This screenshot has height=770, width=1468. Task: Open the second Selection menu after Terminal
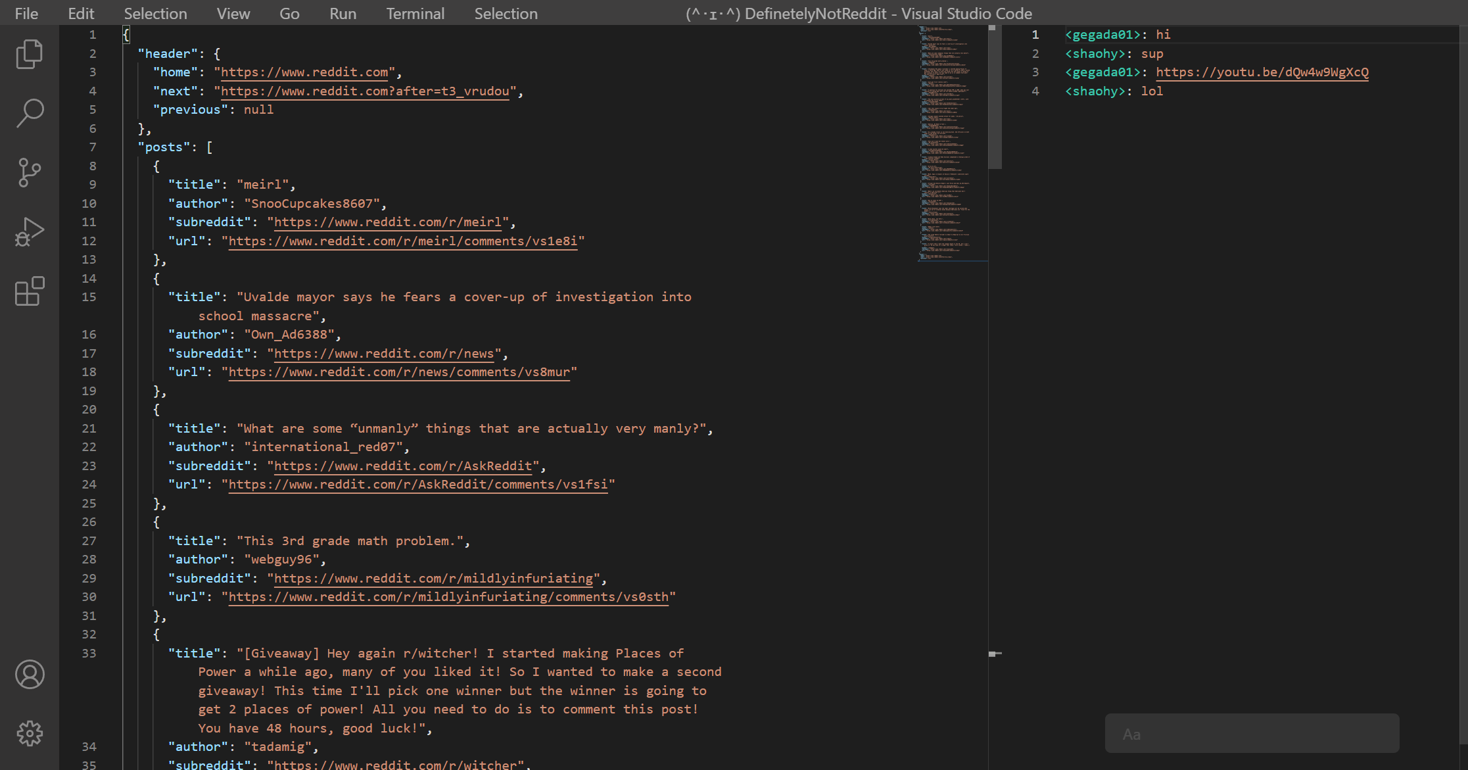point(506,13)
